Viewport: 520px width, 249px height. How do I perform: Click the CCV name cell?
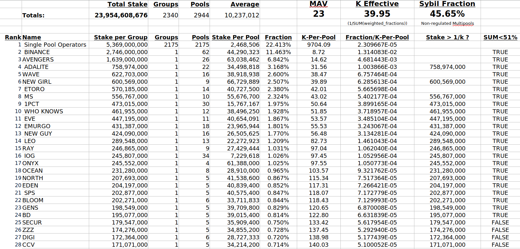pos(28,245)
